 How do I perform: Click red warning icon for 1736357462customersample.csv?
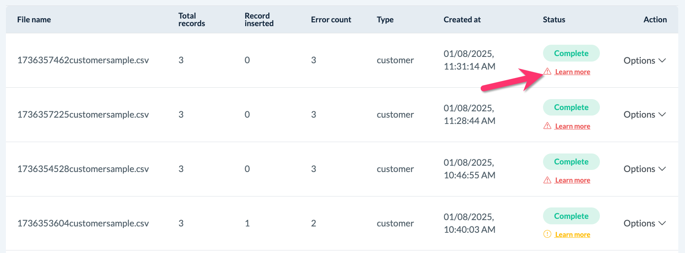(547, 72)
